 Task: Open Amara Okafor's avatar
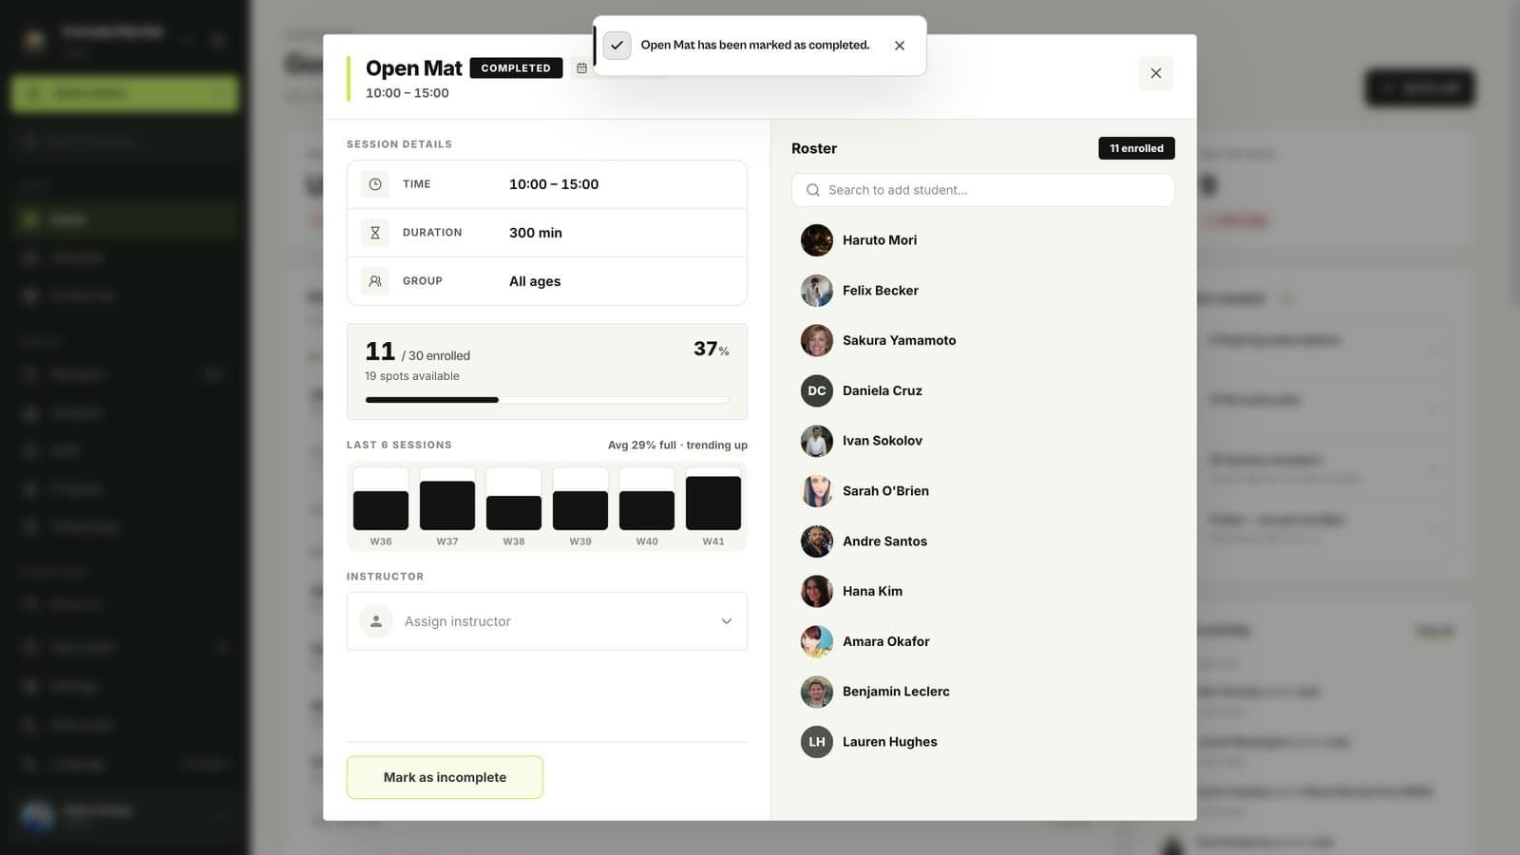point(817,641)
